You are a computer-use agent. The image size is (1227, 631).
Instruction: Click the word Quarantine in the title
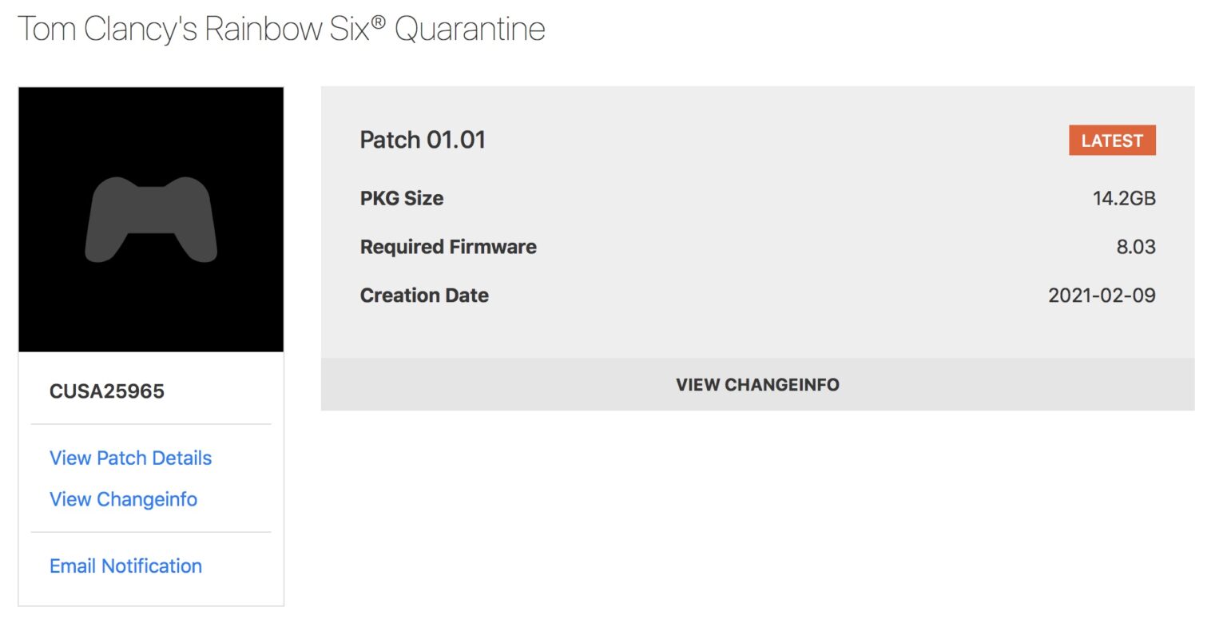click(470, 30)
